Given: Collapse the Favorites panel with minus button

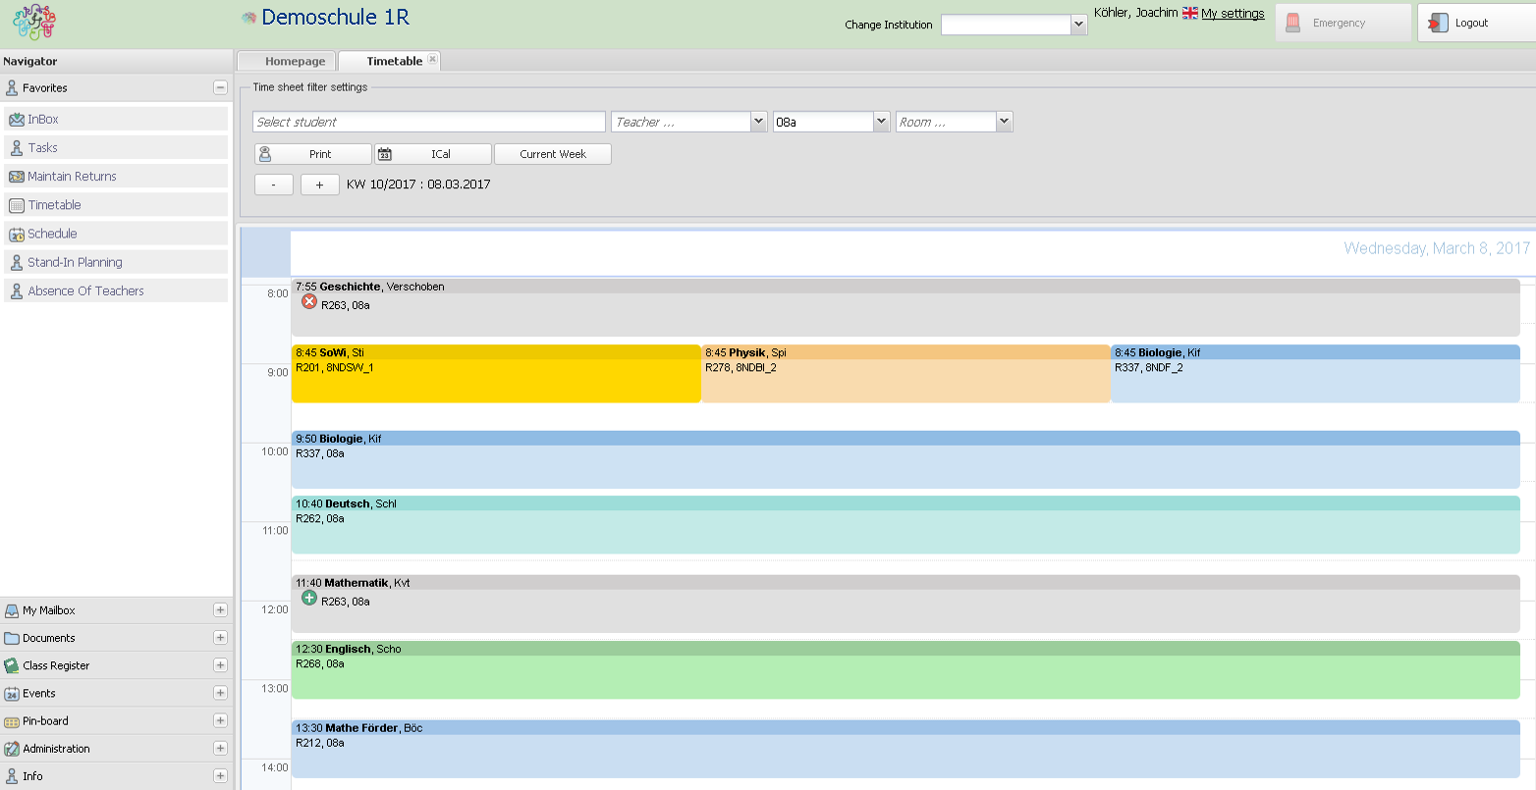Looking at the screenshot, I should pyautogui.click(x=220, y=87).
